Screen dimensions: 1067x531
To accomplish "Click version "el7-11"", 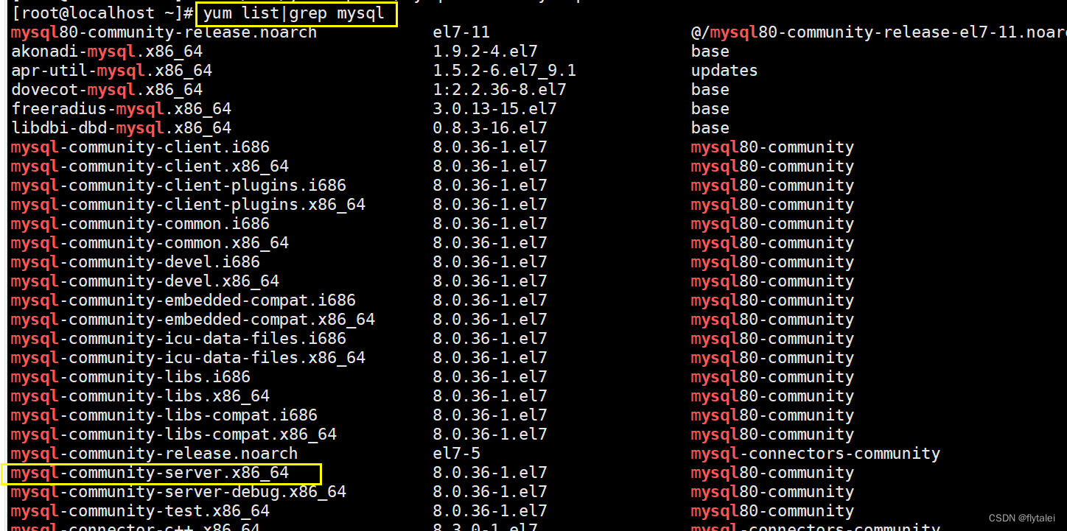I will pyautogui.click(x=461, y=32).
